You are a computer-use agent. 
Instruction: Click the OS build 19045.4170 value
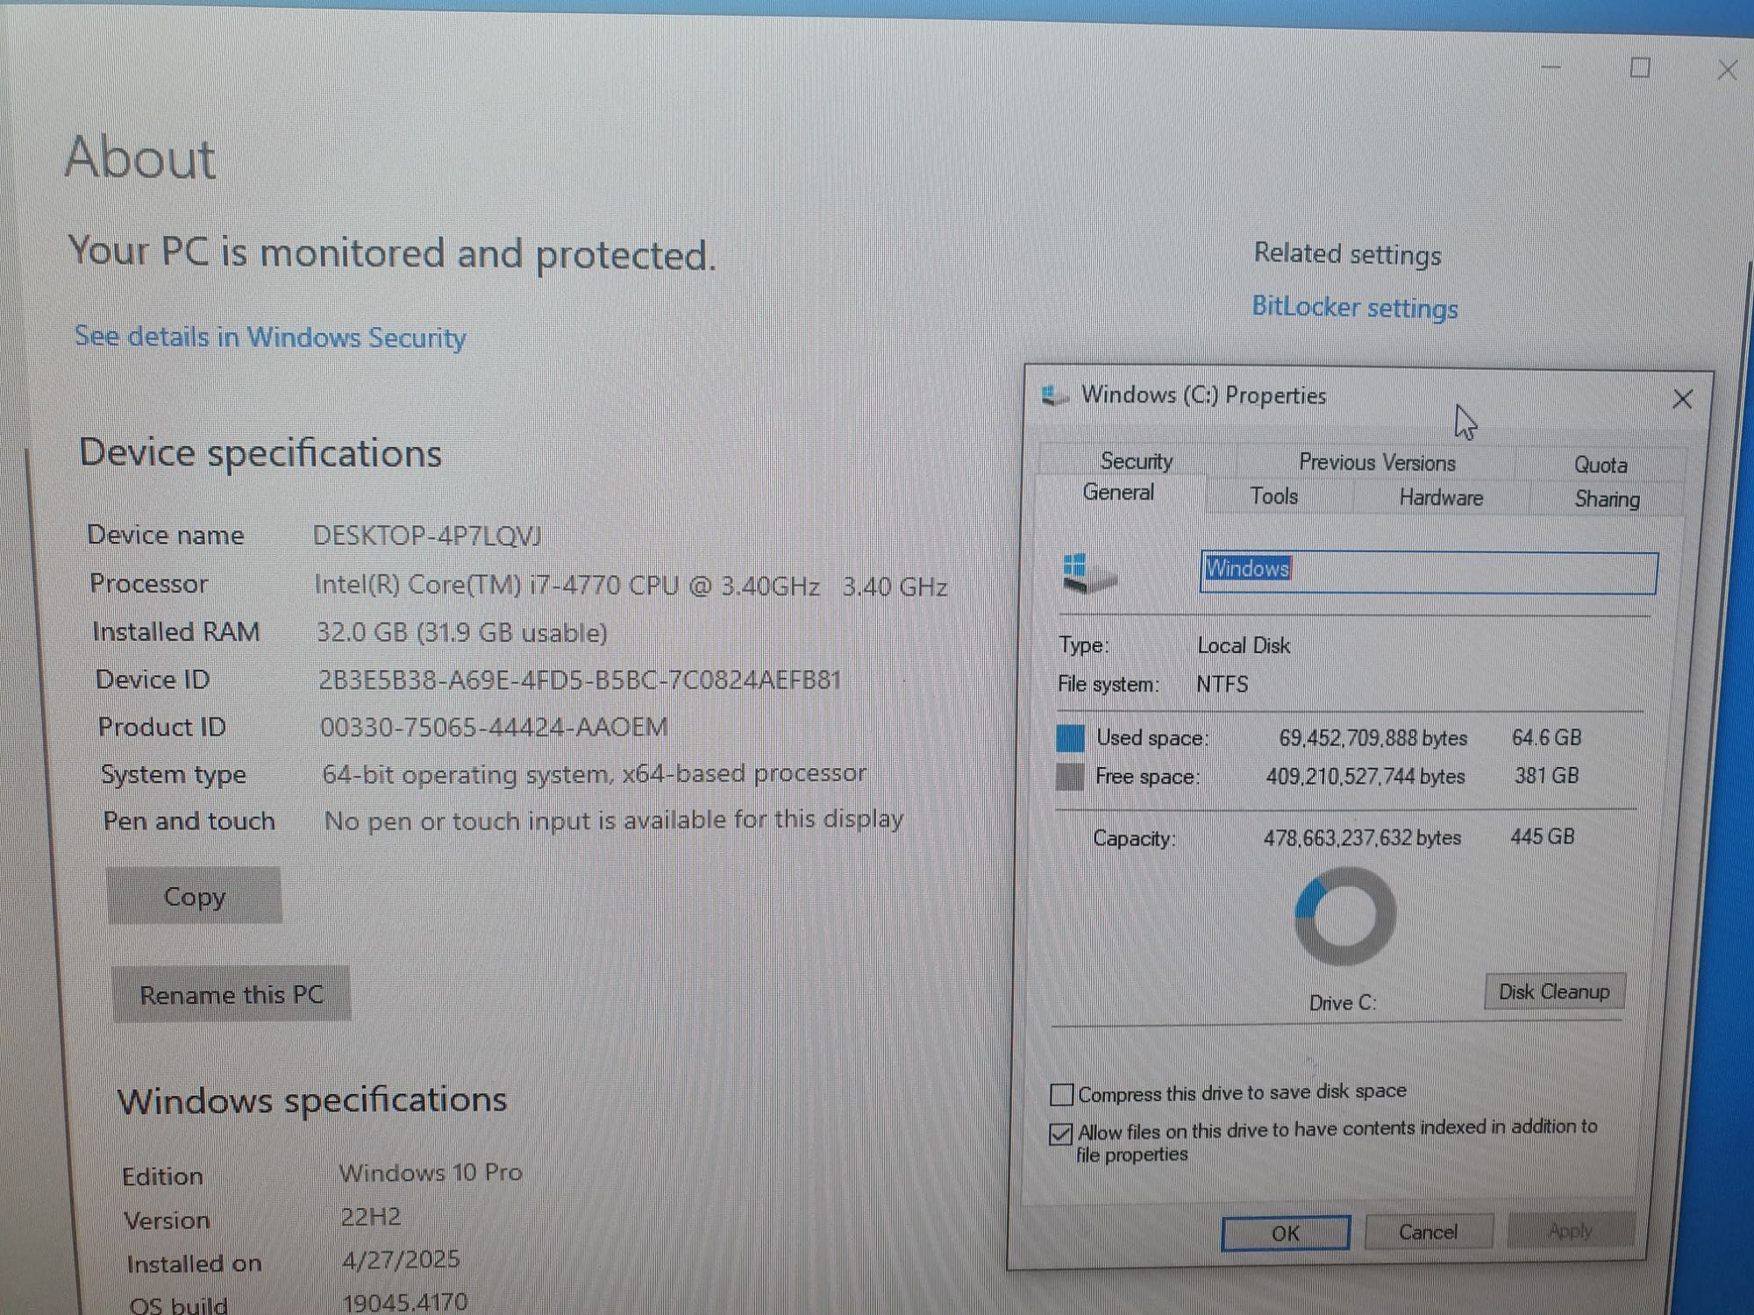click(405, 1302)
